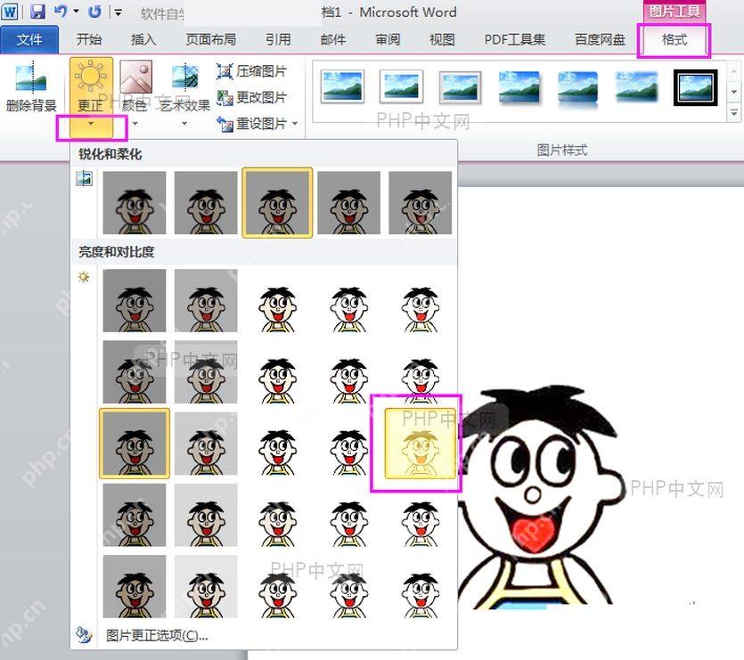Select the fifth picture style with reflection
Image resolution: width=744 pixels, height=660 pixels.
pos(577,88)
